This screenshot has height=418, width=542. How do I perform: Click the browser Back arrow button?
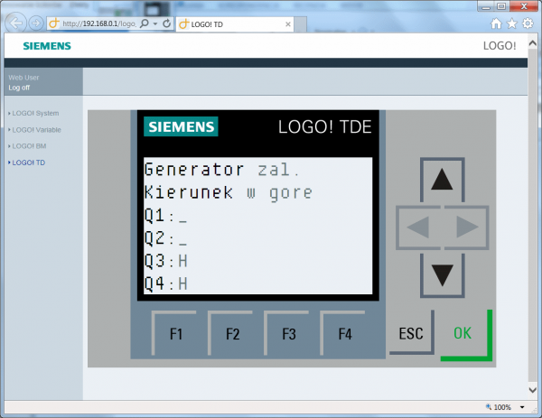tap(16, 23)
